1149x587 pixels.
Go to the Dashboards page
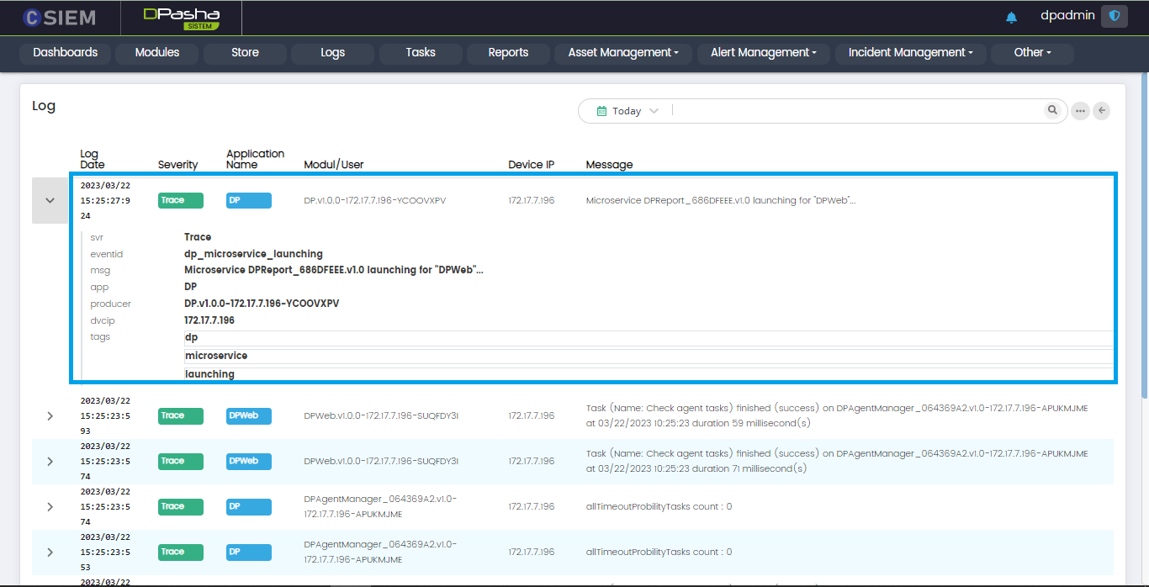pyautogui.click(x=66, y=52)
